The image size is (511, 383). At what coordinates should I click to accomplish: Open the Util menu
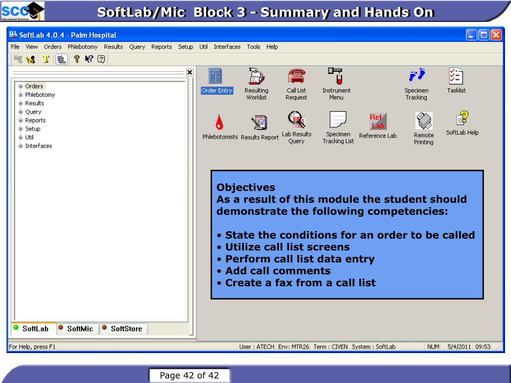point(204,47)
